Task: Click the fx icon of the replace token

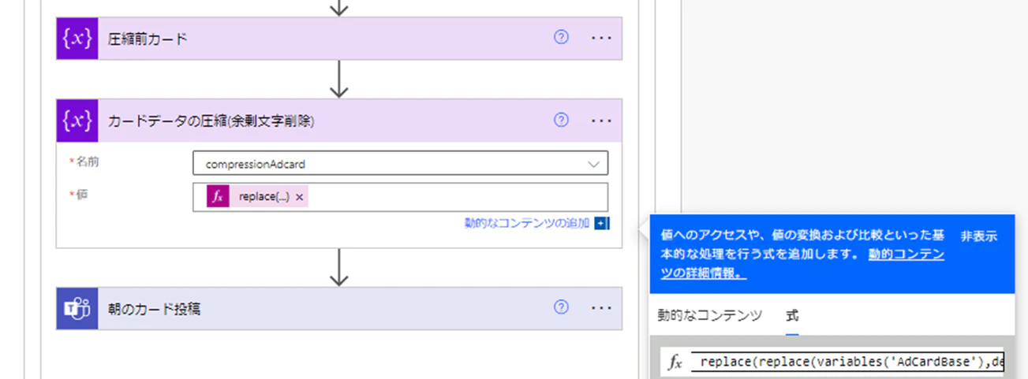Action: tap(219, 197)
